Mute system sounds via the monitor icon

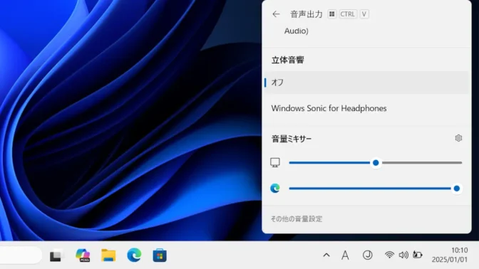coord(275,162)
